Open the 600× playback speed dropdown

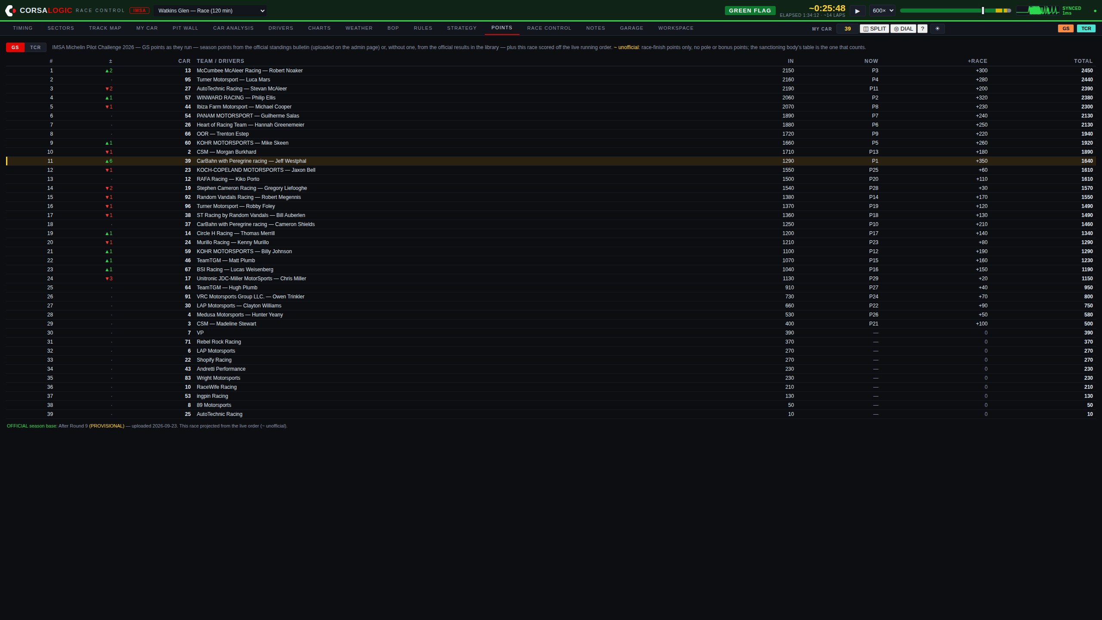882,11
